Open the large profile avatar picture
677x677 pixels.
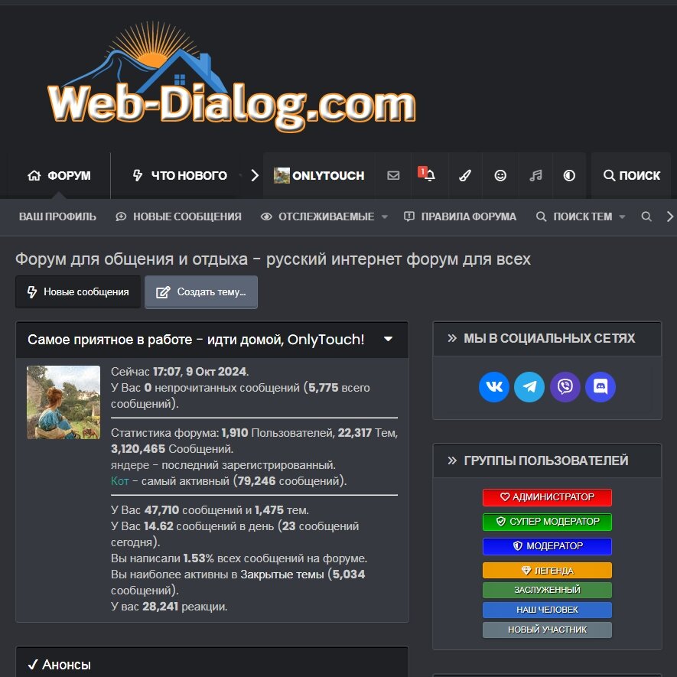point(63,402)
